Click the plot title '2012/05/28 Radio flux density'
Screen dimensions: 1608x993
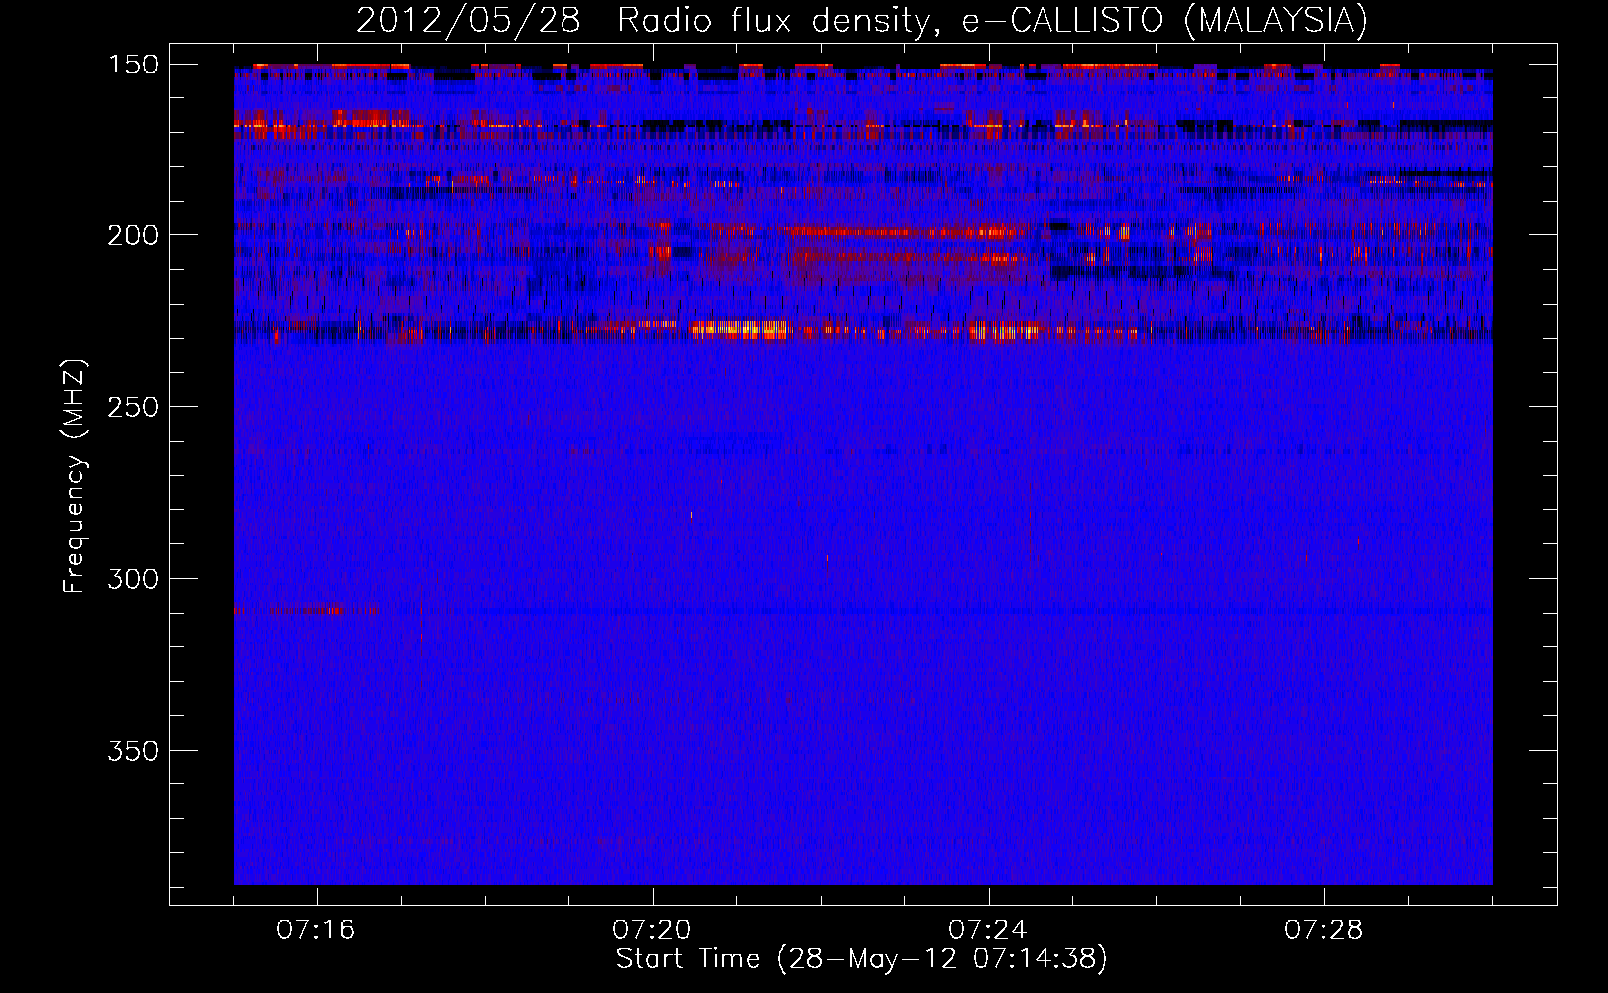[861, 20]
